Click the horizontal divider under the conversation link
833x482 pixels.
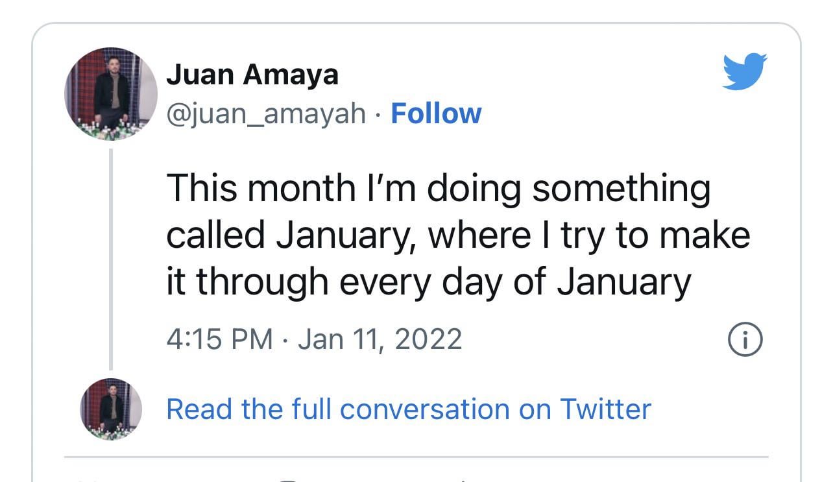(416, 457)
